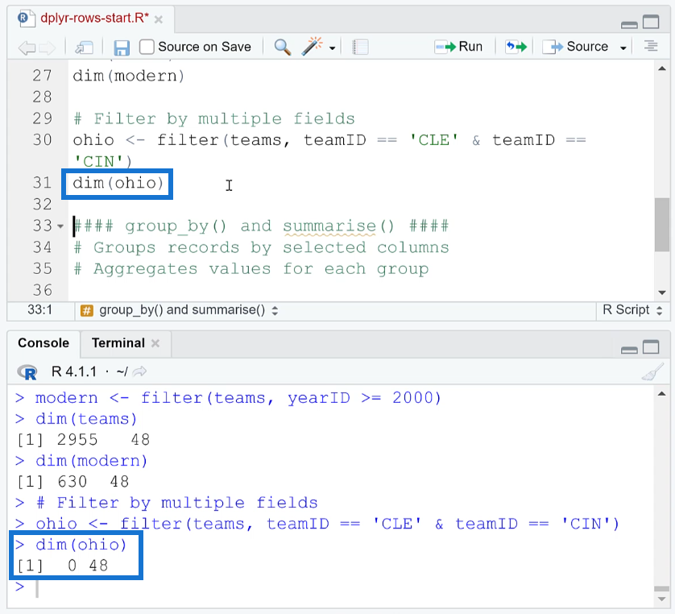Image resolution: width=675 pixels, height=614 pixels.
Task: Click console output '[1] 2955 48'
Action: [x=83, y=440]
